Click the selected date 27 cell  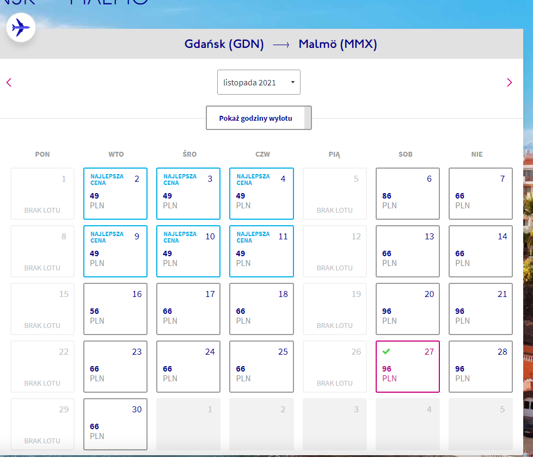(x=408, y=367)
